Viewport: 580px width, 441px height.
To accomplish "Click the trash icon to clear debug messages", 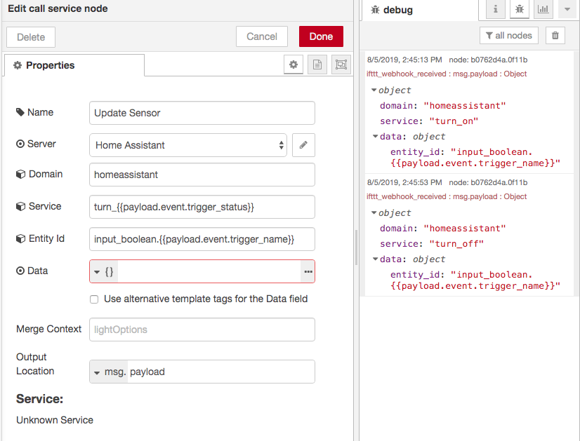I will 555,35.
